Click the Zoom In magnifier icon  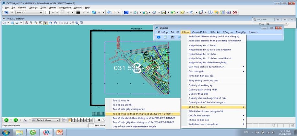tap(30, 23)
